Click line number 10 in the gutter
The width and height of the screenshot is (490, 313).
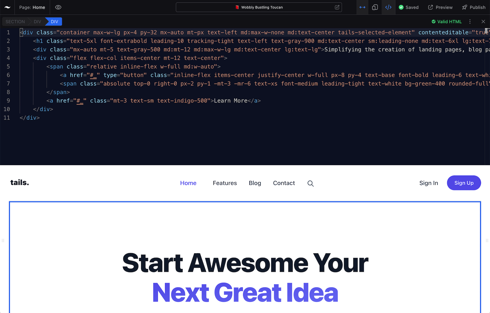point(7,109)
